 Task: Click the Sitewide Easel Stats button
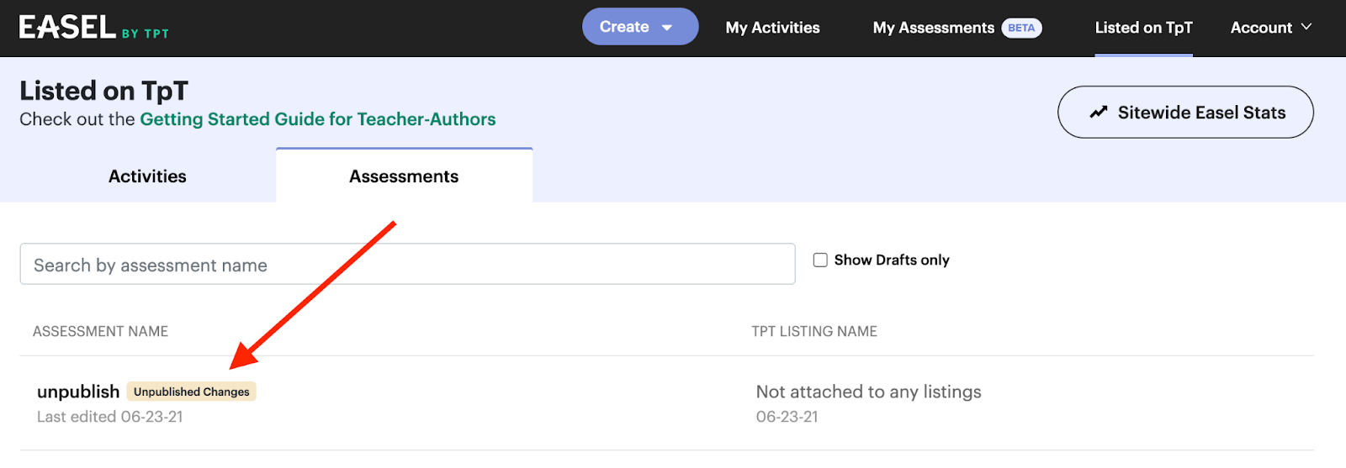1185,112
